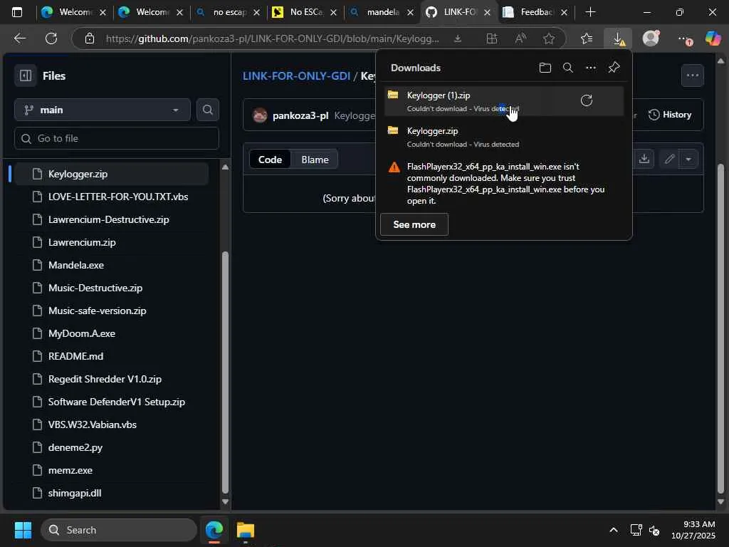Open the browser profile avatar

coord(651,38)
